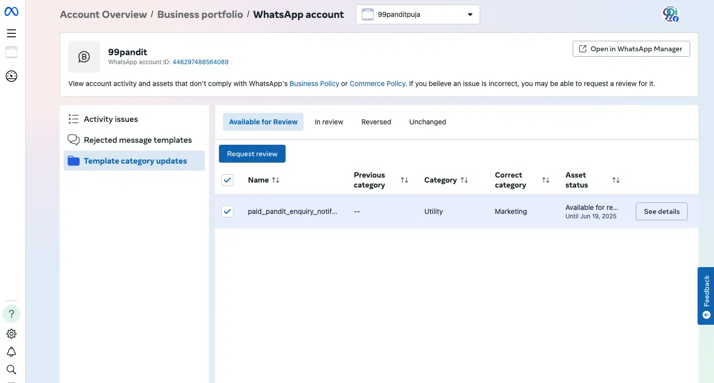Open the hamburger menu icon
The height and width of the screenshot is (383, 714).
(x=11, y=33)
